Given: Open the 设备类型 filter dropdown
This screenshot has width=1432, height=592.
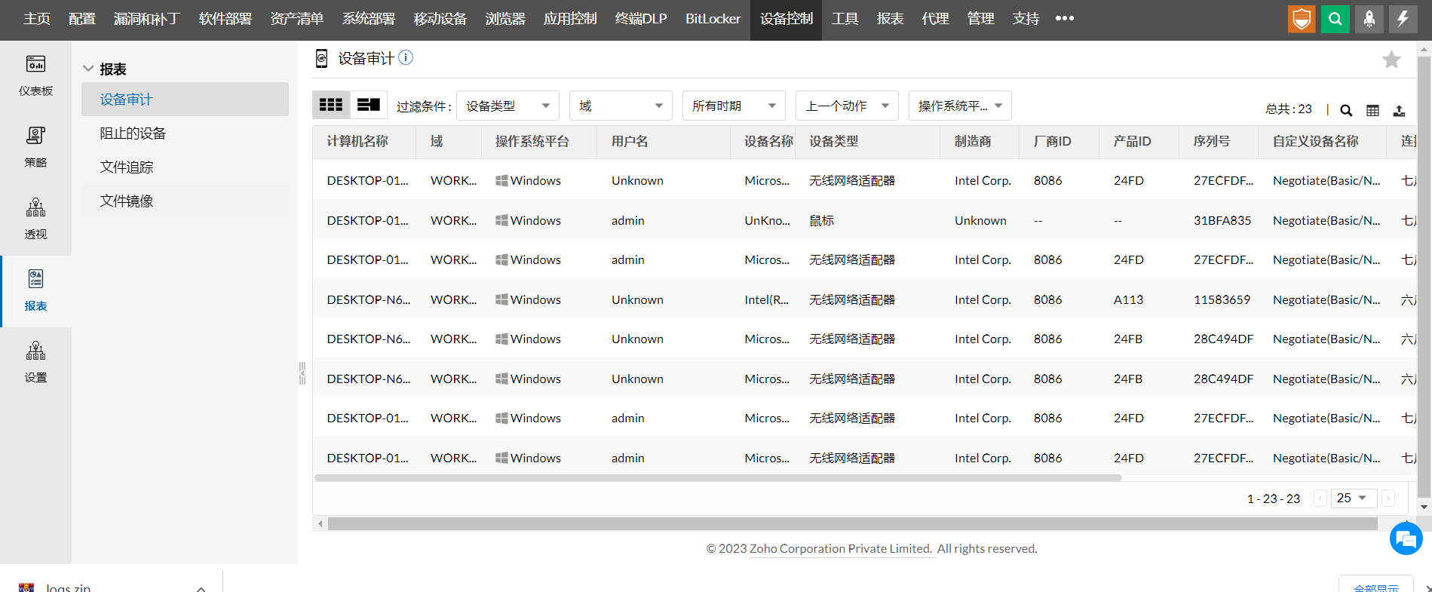Looking at the screenshot, I should tap(507, 106).
